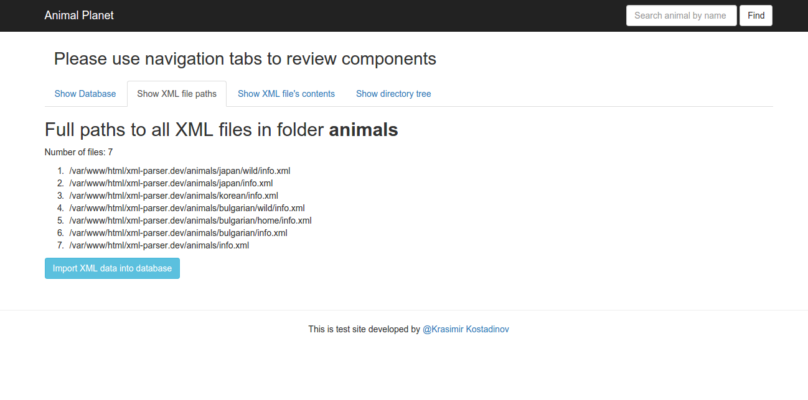Select the animals/info.xml path entry
This screenshot has height=400, width=808.
(x=159, y=245)
